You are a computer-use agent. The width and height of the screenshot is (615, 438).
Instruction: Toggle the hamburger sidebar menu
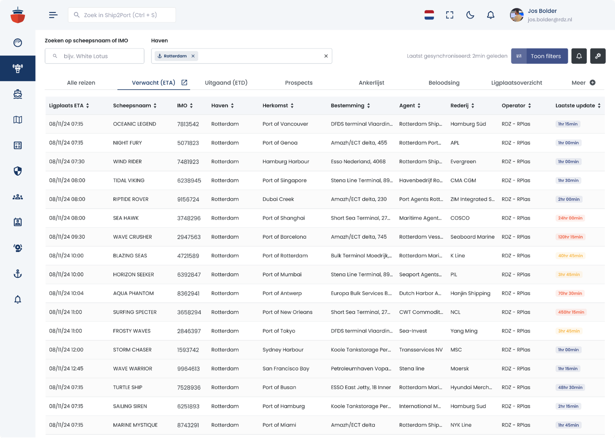[53, 15]
